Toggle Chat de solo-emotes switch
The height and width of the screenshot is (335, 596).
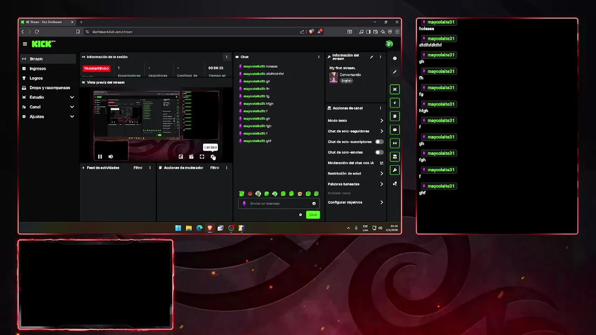click(379, 152)
